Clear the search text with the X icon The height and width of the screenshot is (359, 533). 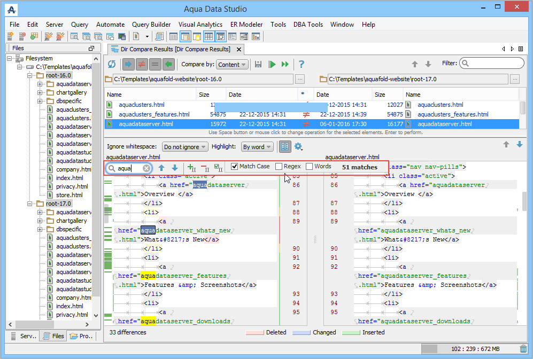coord(146,168)
